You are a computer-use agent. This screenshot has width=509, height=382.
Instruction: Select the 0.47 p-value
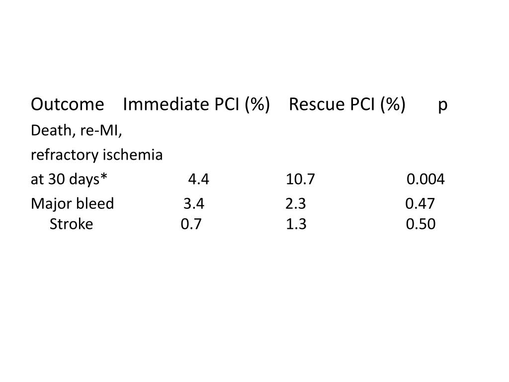[420, 203]
